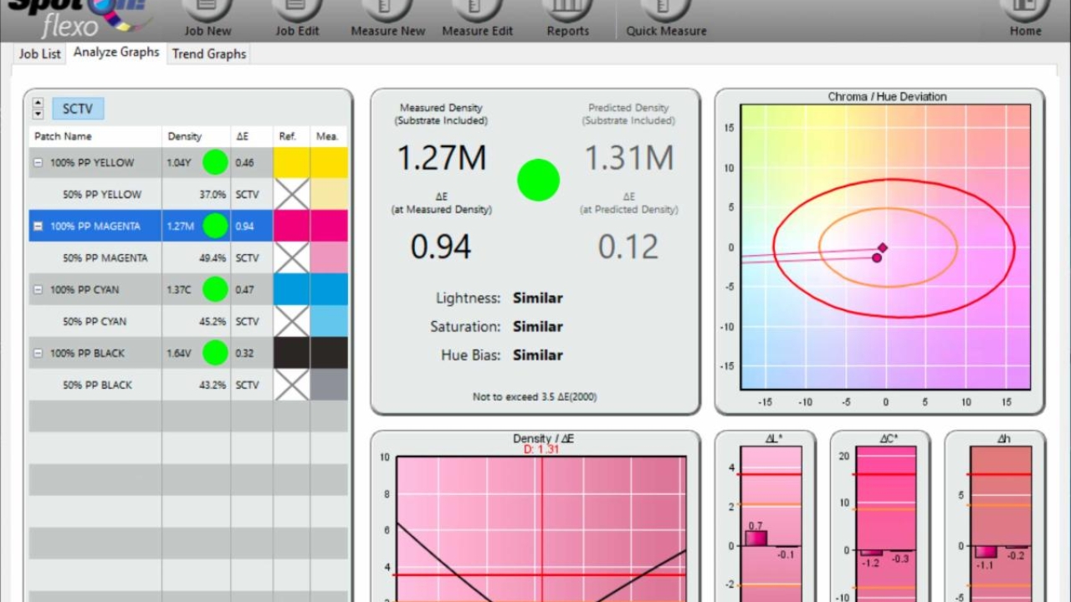The height and width of the screenshot is (602, 1071).
Task: Switch to the Job List tab
Action: [x=38, y=53]
